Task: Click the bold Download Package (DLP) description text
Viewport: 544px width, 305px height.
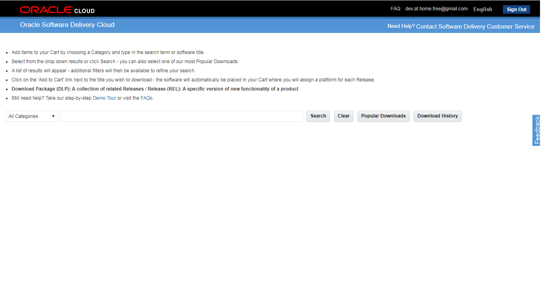Action: point(155,89)
